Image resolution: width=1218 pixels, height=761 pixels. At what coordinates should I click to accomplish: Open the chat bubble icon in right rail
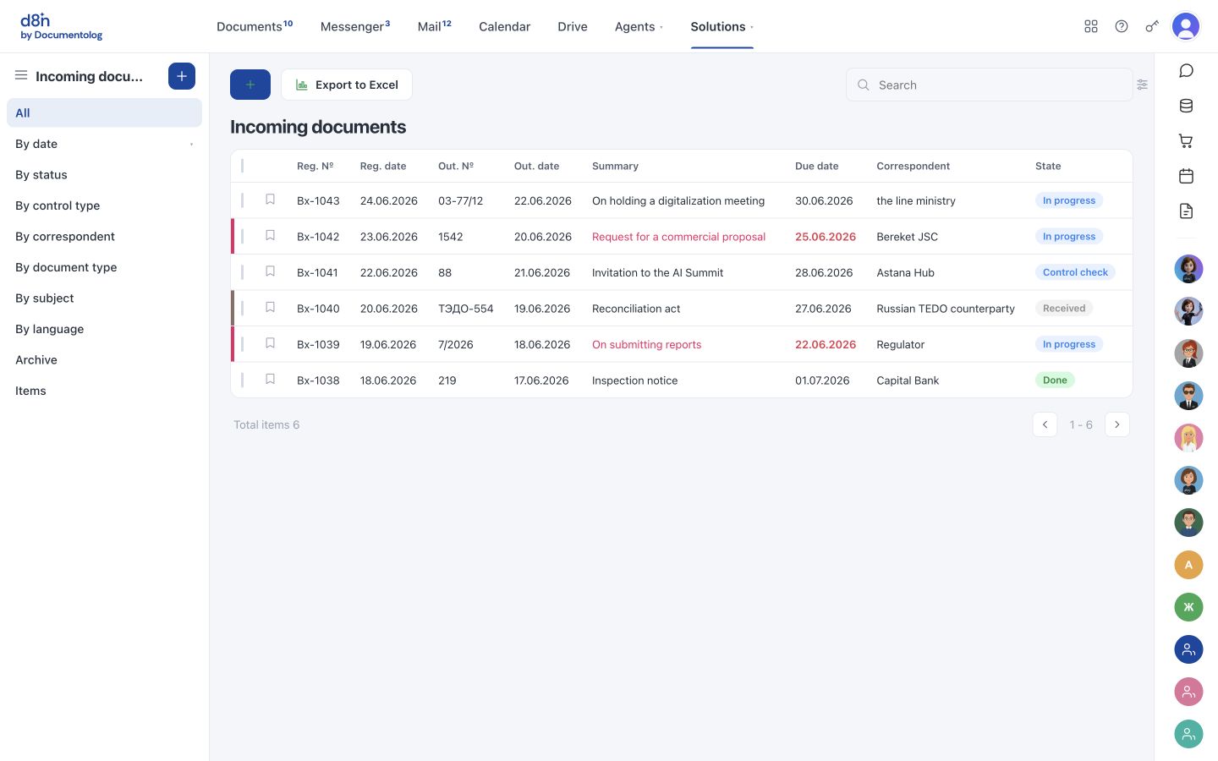pos(1187,70)
